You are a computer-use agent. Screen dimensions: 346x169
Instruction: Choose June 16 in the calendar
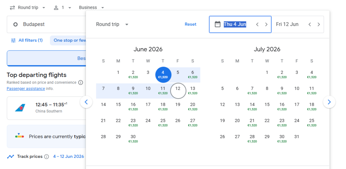[133, 107]
